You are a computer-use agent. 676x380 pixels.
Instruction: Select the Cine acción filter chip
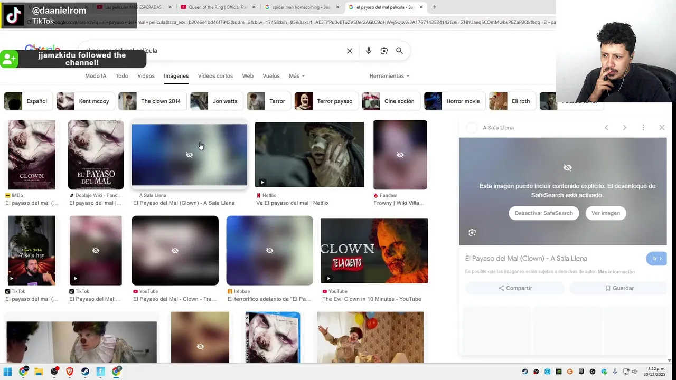pyautogui.click(x=391, y=101)
